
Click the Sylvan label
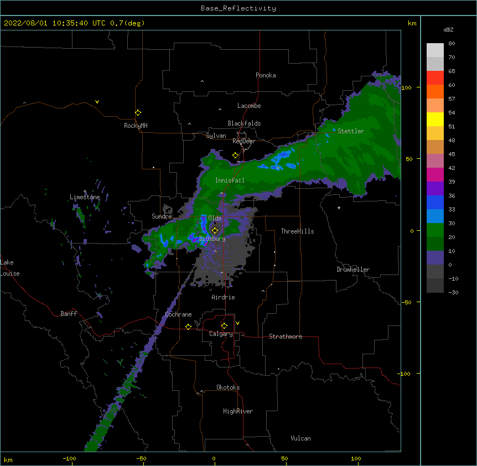[216, 136]
